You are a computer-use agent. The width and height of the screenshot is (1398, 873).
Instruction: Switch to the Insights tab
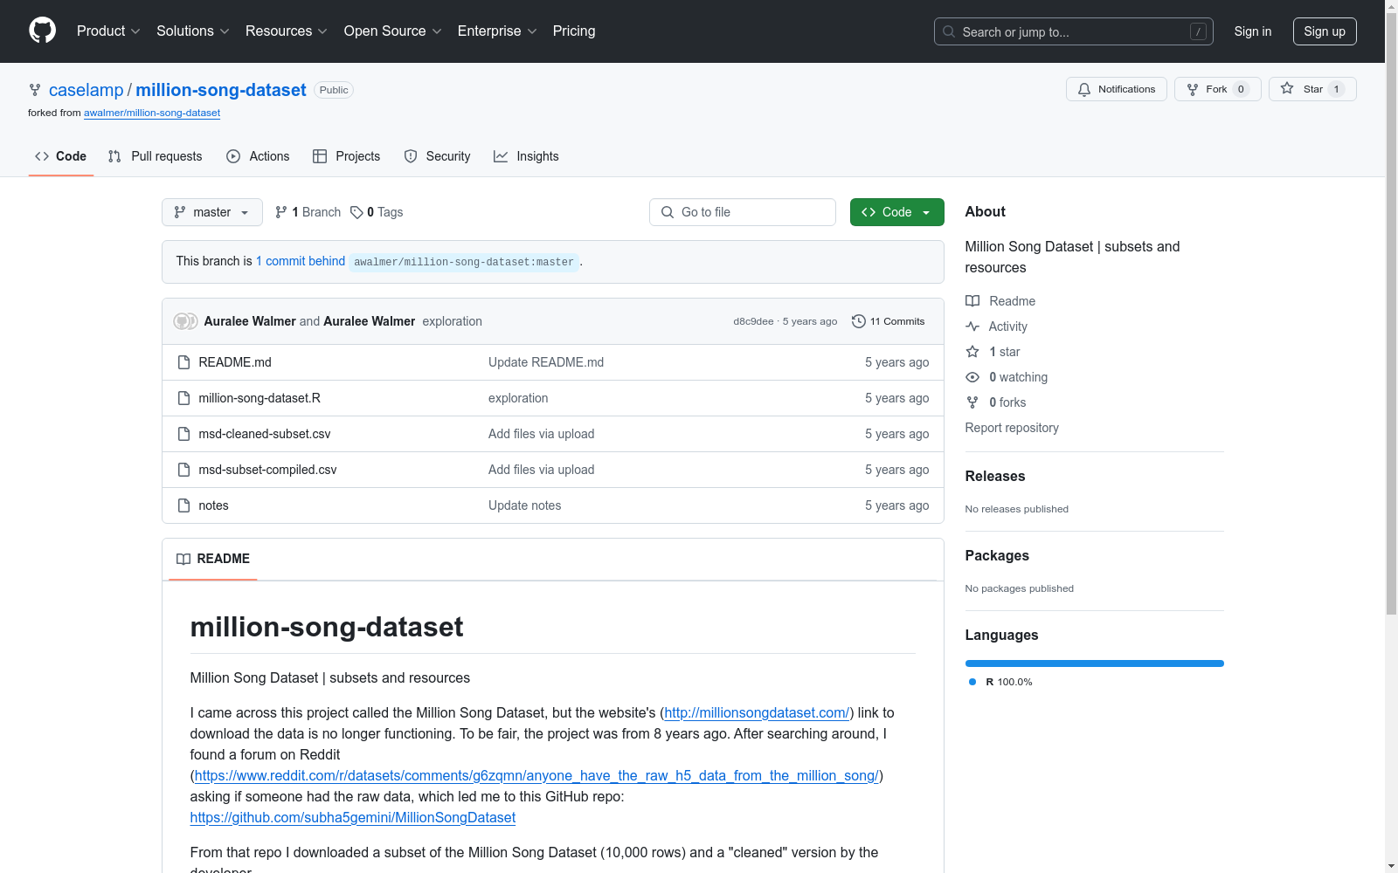click(x=526, y=156)
